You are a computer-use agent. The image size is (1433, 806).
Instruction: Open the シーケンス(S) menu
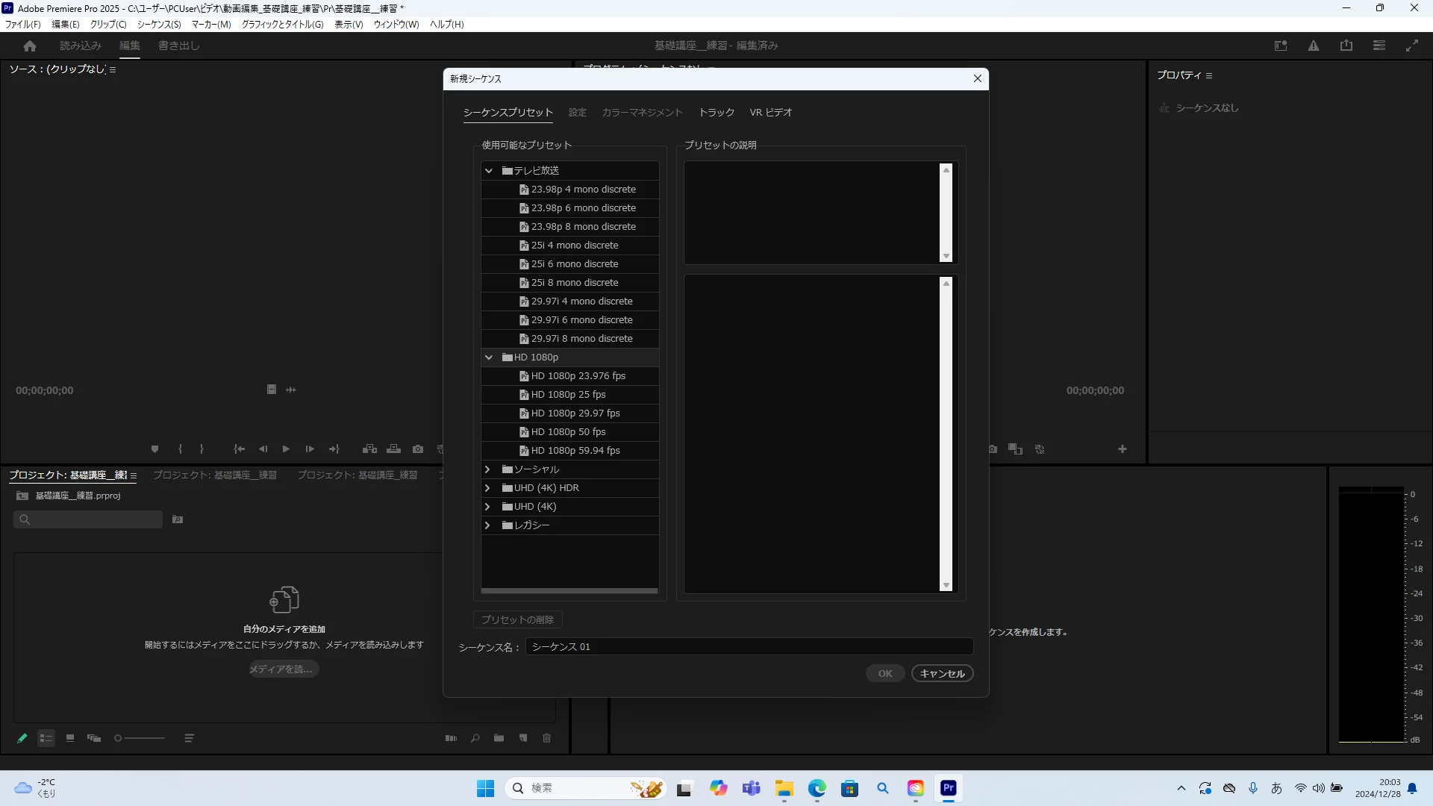pos(159,25)
